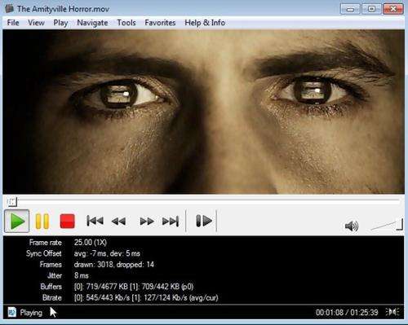This screenshot has width=408, height=325.
Task: Open the Favorites menu
Action: 160,23
